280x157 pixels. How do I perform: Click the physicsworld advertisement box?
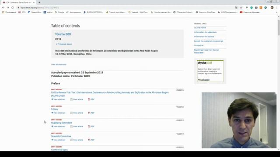coord(210,71)
